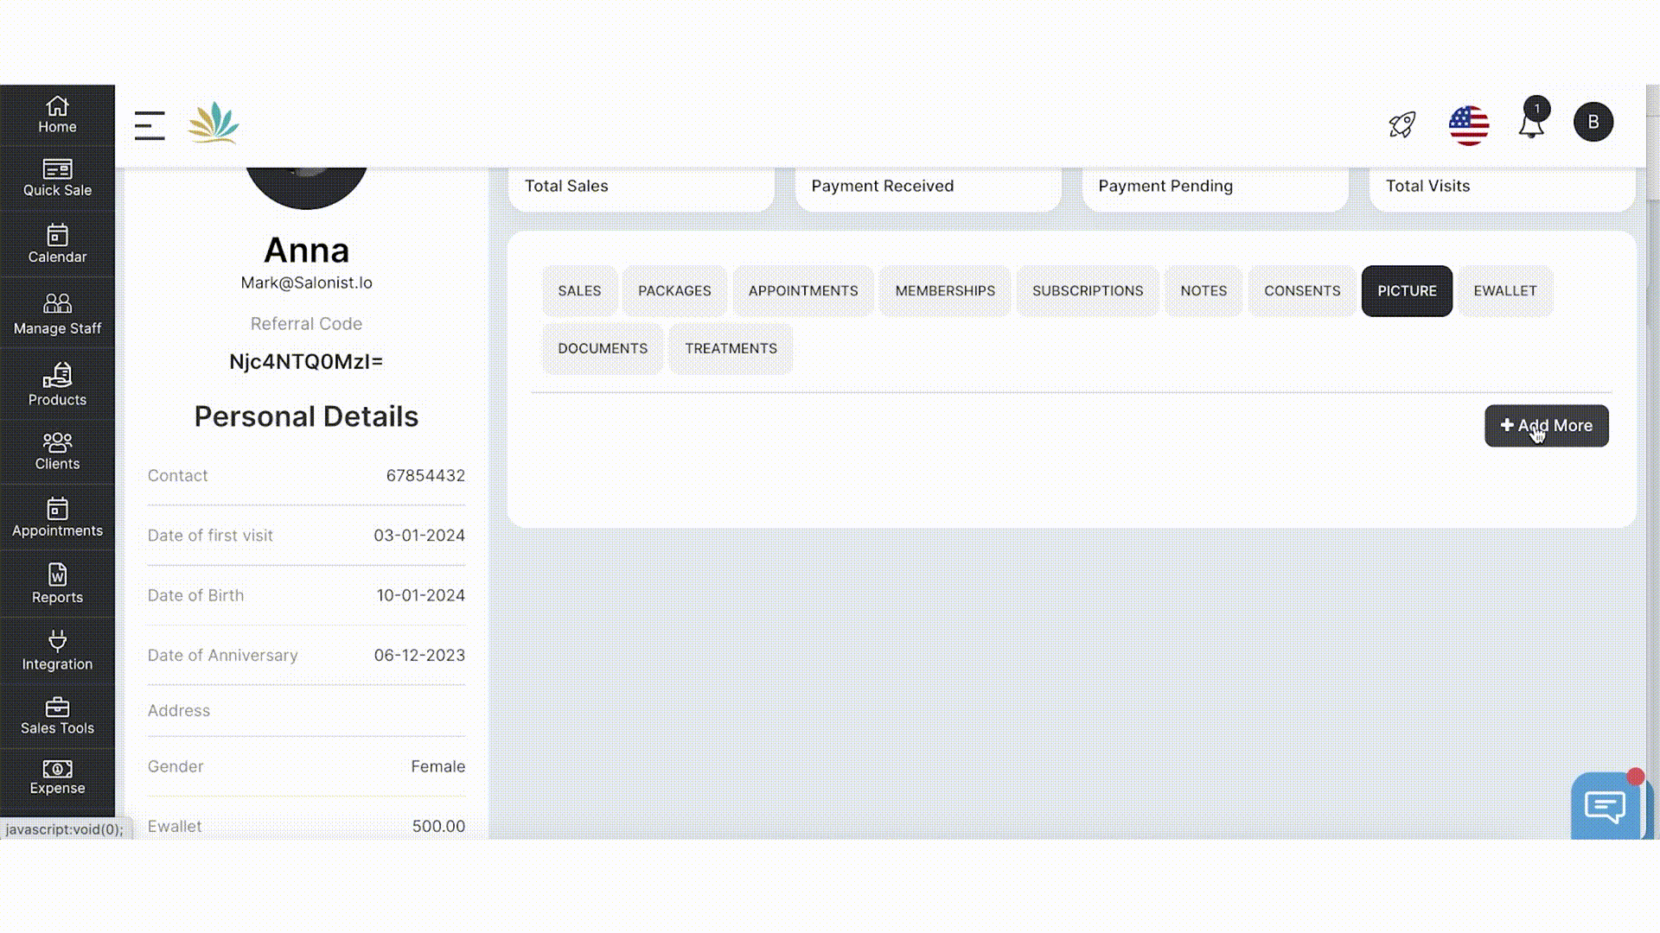Click the Manage Staff icon
The image size is (1660, 933).
pyautogui.click(x=57, y=312)
